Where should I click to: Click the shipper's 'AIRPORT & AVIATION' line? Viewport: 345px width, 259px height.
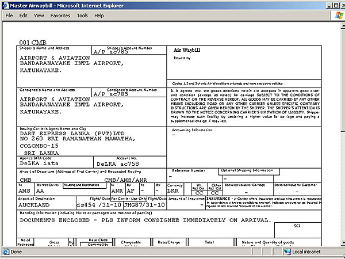[x=55, y=58]
